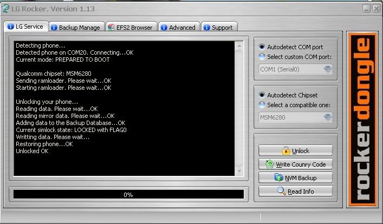Click the magnifier icon on Read Info
Viewport: 383px width, 224px height.
281,191
